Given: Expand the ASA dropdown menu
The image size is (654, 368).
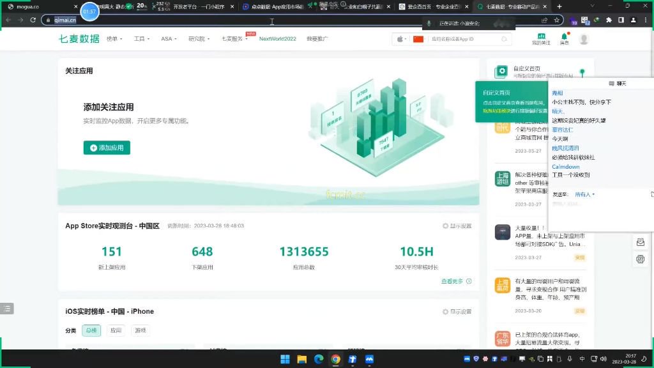Looking at the screenshot, I should 169,39.
